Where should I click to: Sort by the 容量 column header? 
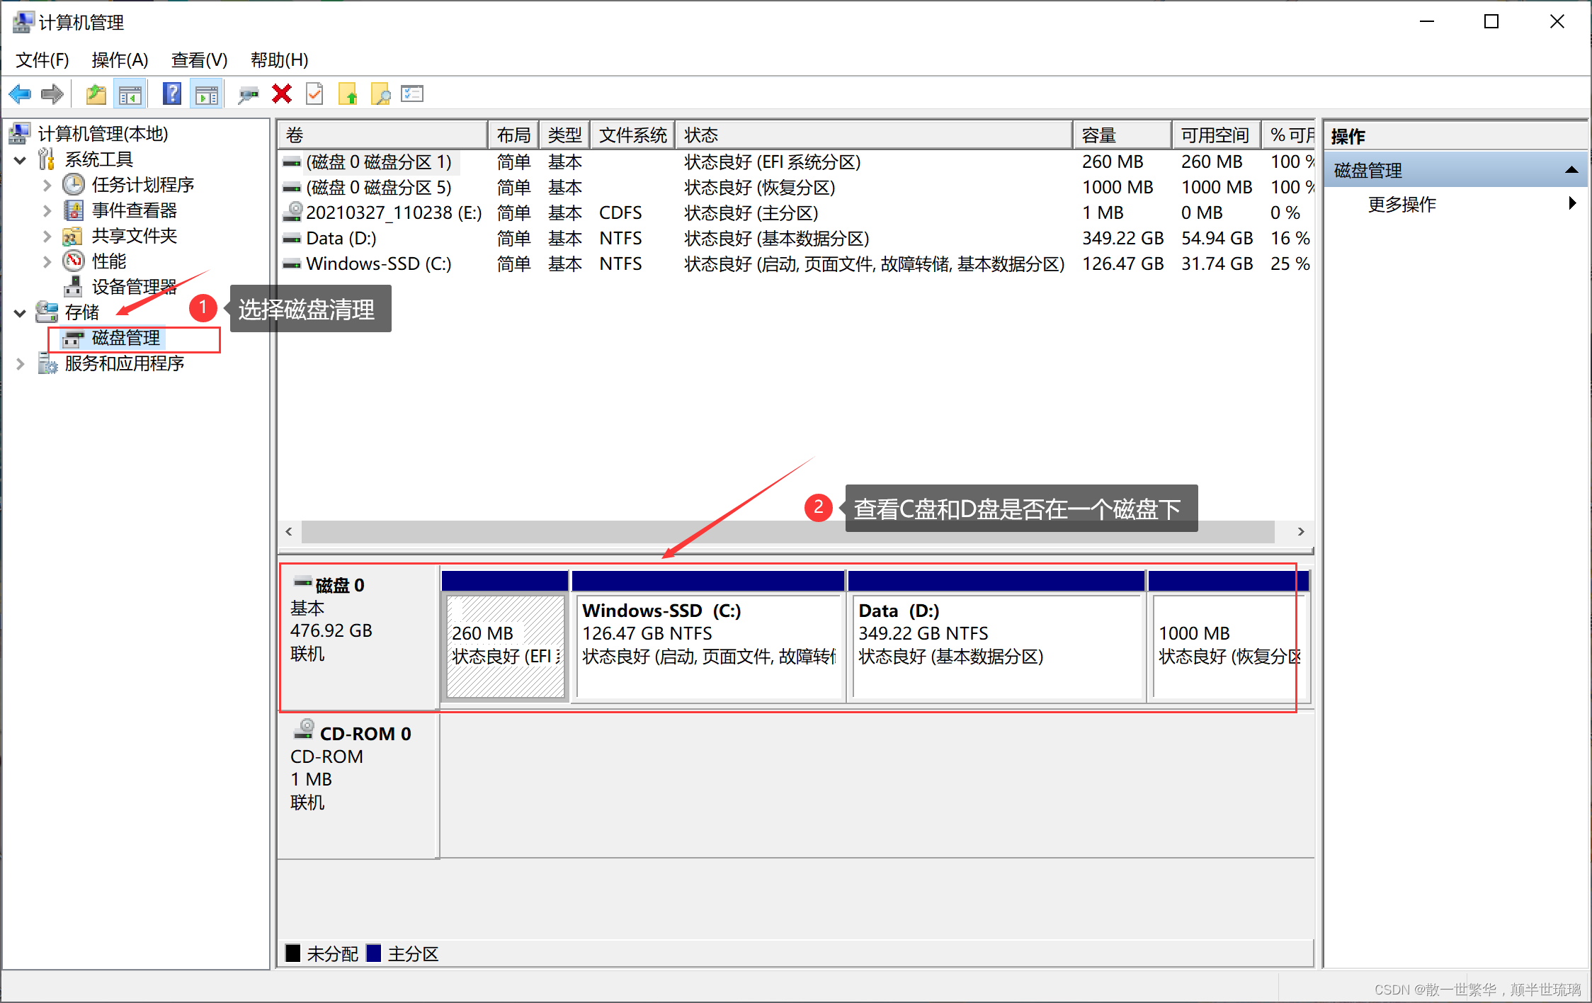tap(1122, 135)
